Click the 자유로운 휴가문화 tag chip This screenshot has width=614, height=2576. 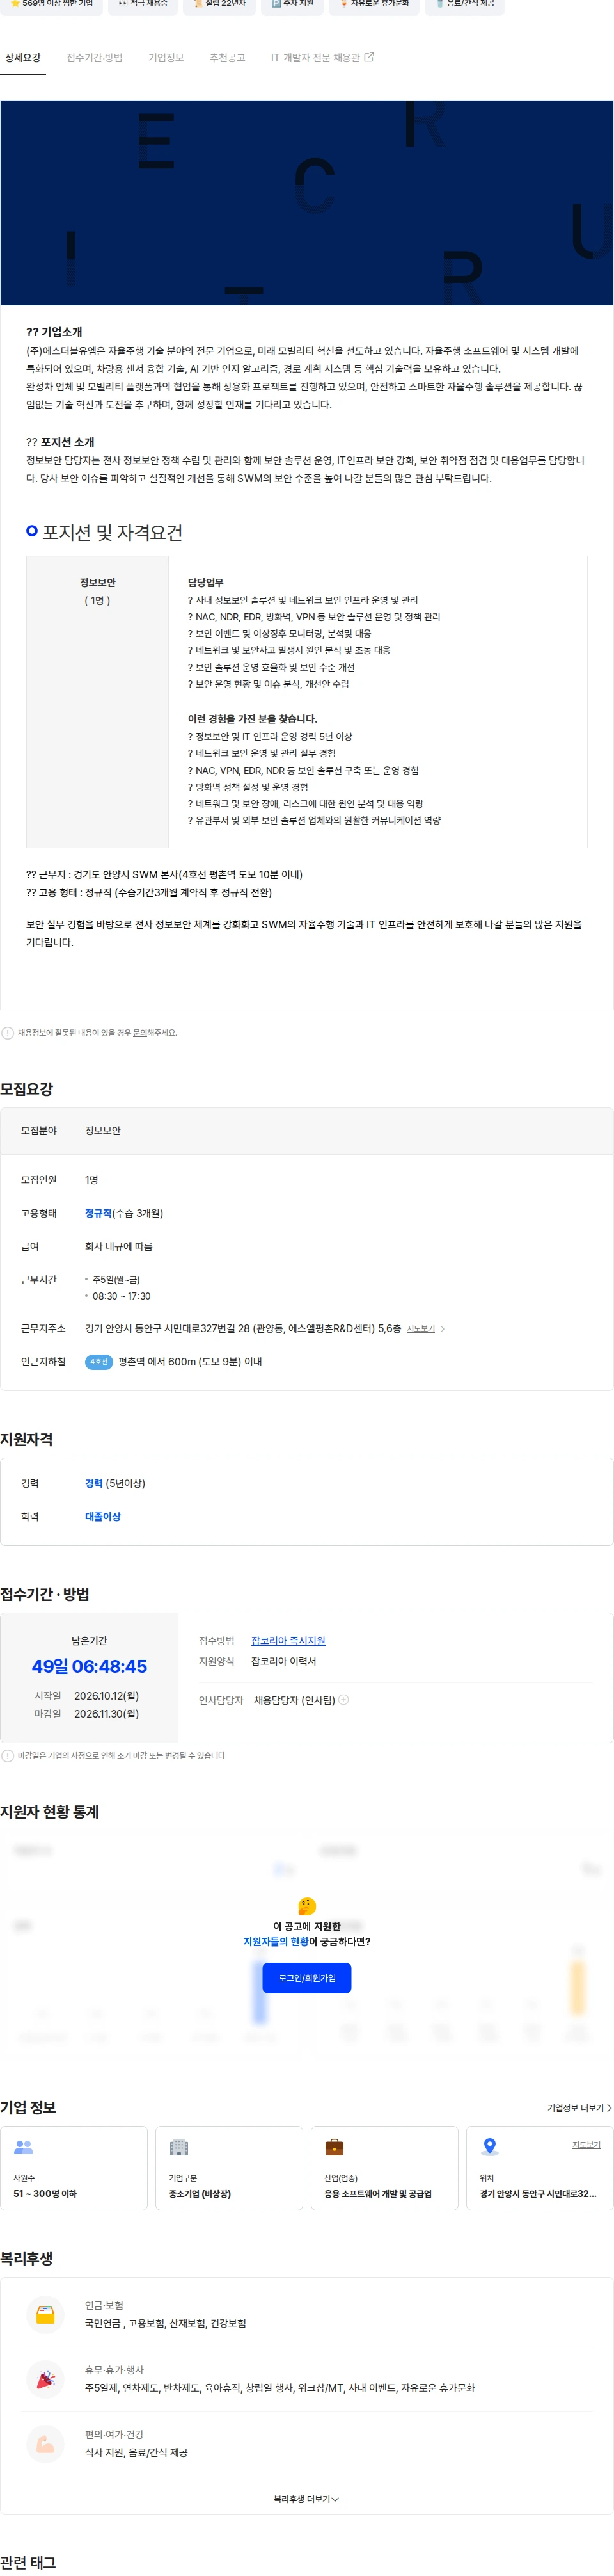click(374, 4)
